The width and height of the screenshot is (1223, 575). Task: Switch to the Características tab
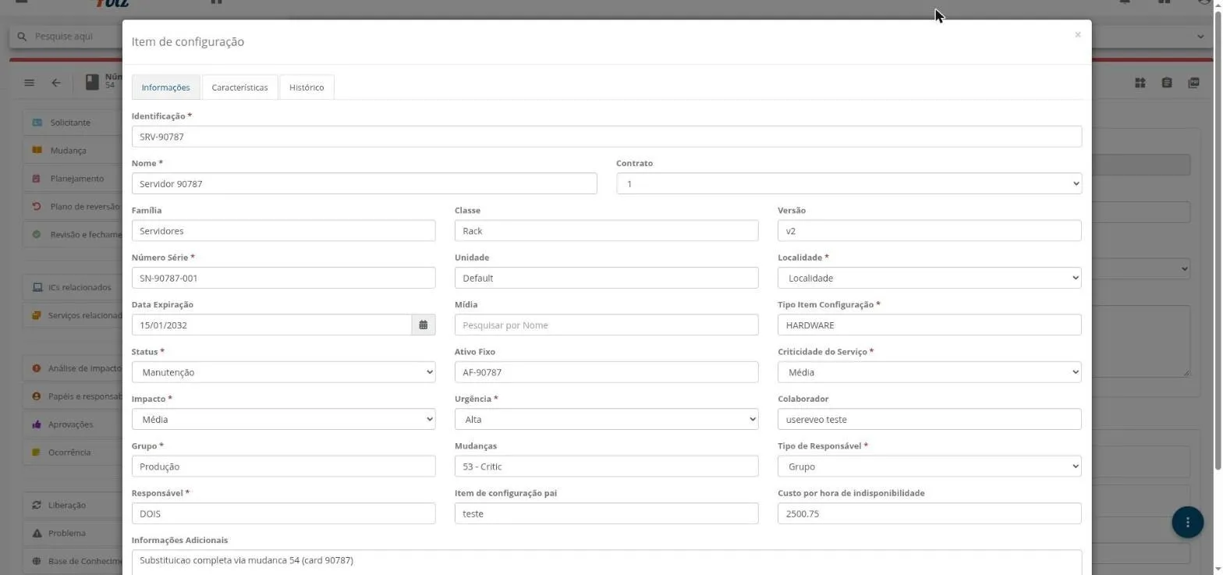pyautogui.click(x=239, y=87)
